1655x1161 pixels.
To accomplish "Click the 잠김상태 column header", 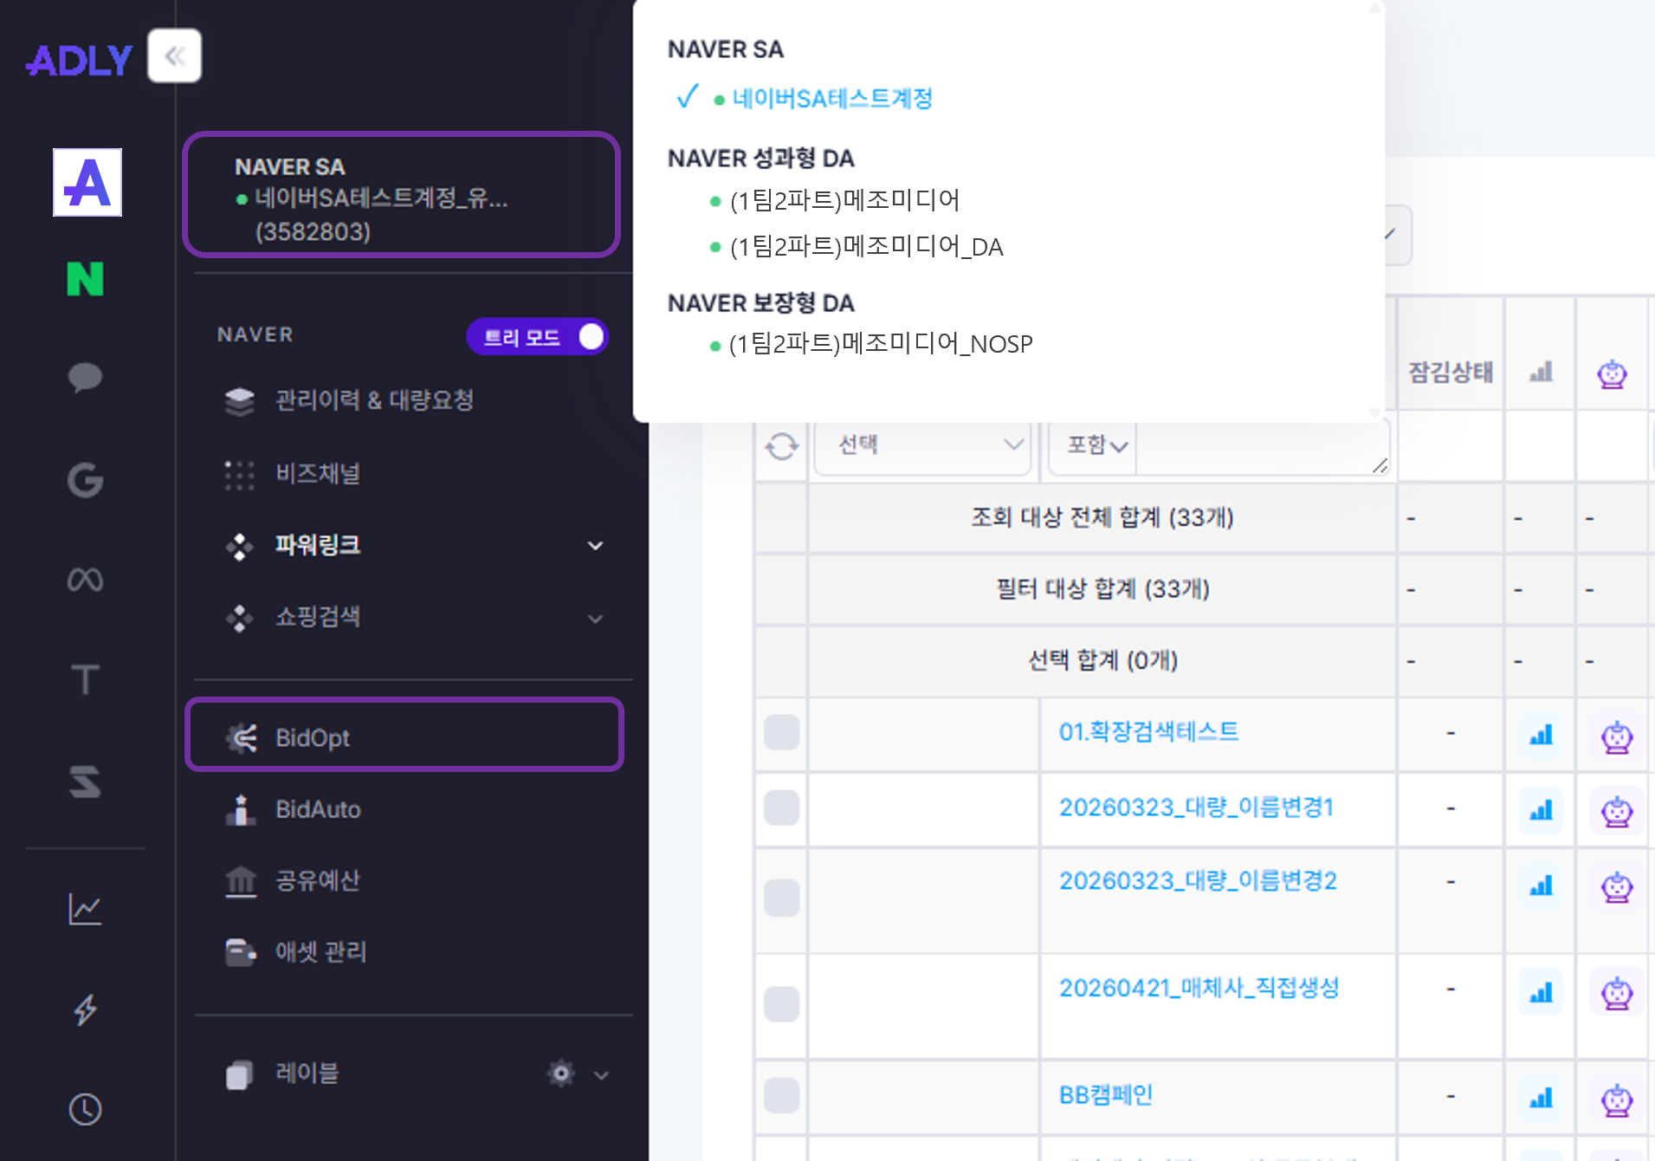I will point(1451,373).
